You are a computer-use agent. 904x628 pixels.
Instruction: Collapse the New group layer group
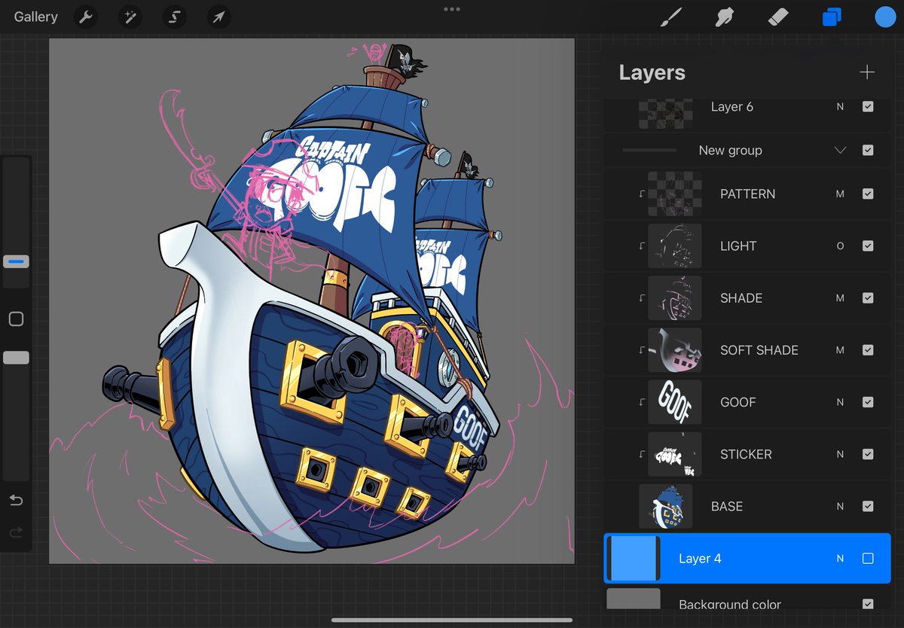840,150
